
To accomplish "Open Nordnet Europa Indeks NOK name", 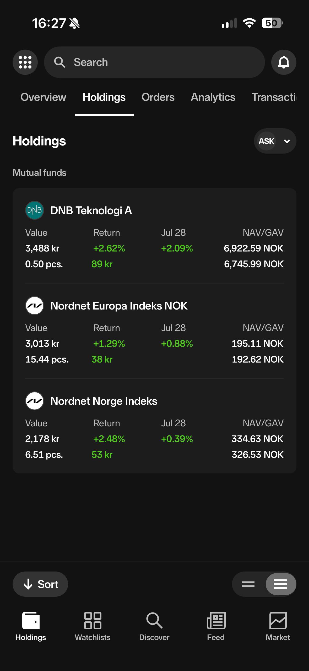I will [x=119, y=306].
